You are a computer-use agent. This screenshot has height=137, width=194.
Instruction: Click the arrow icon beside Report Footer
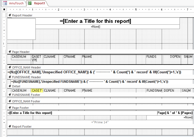10,127
